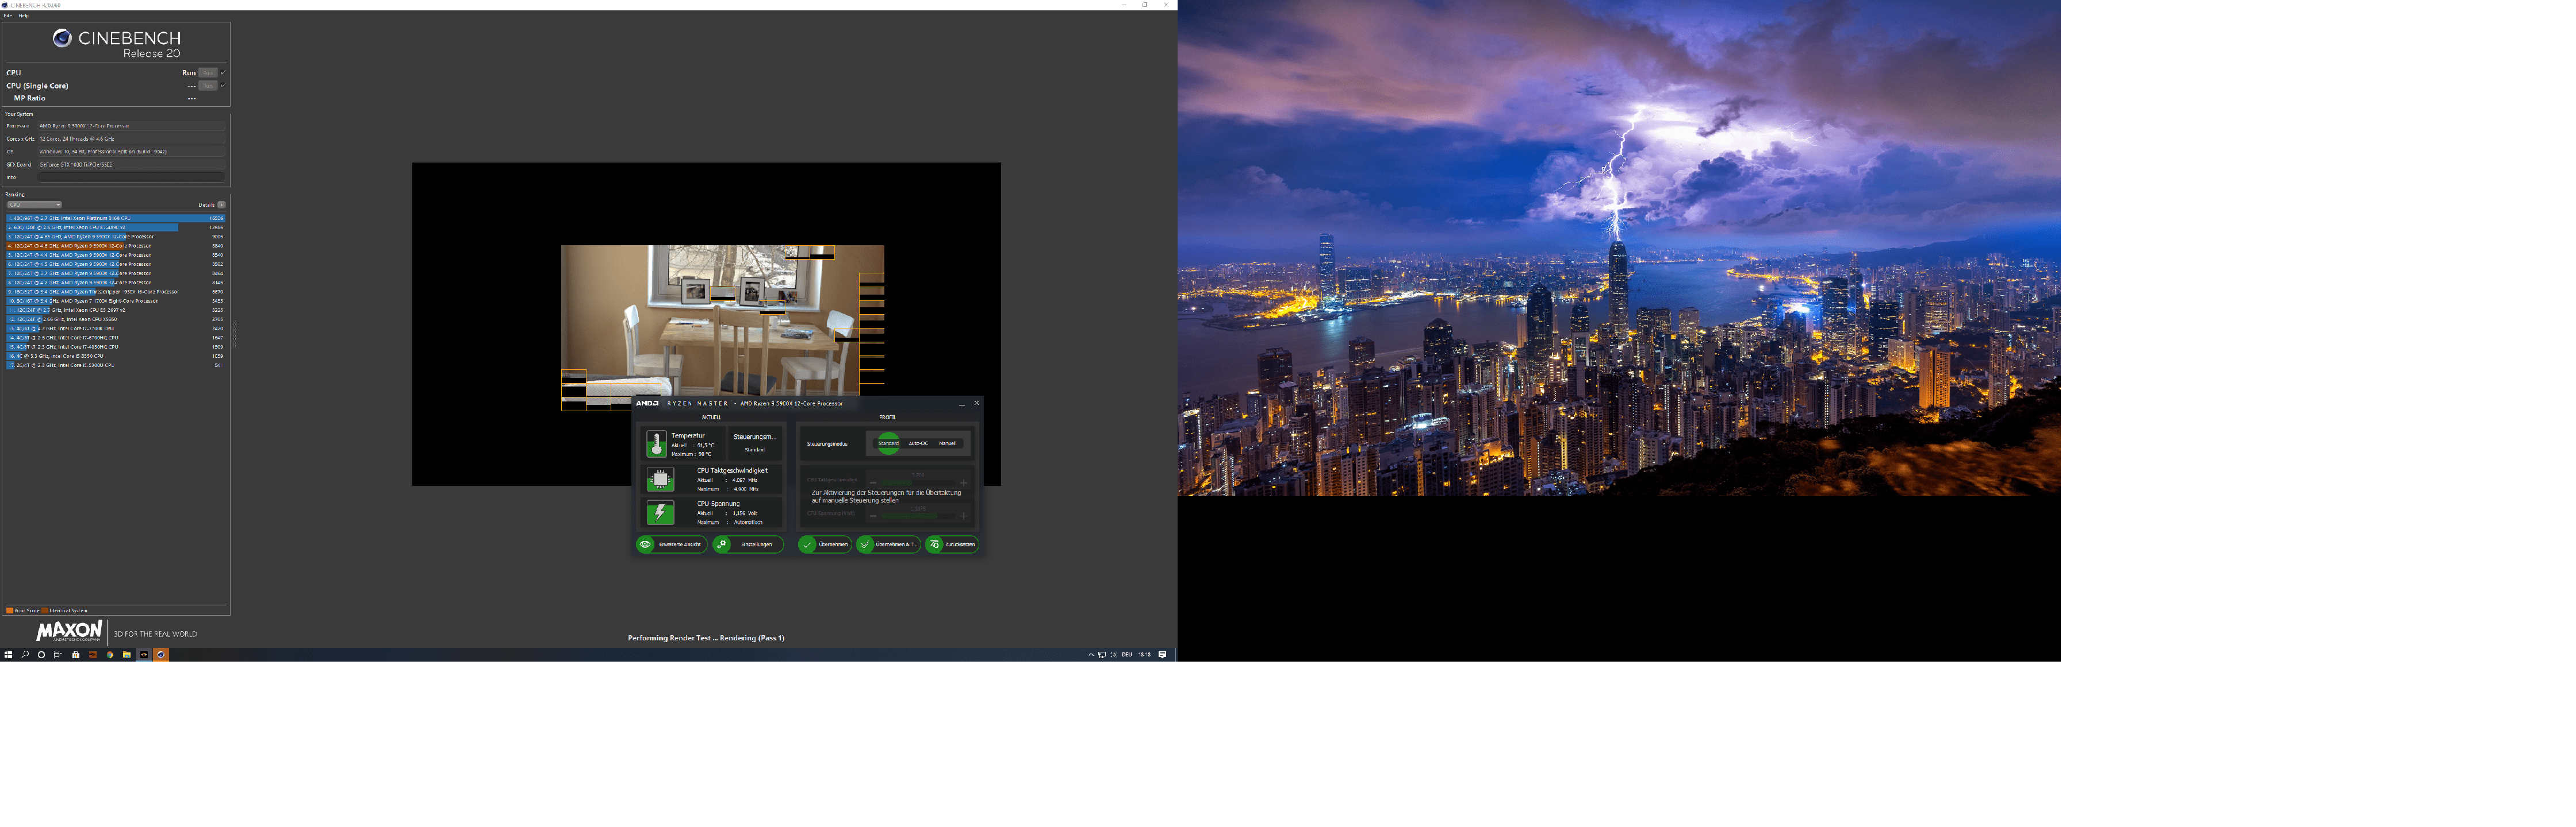Click the AMD logo in Ryzen Master
The image size is (2576, 827).
coord(648,404)
